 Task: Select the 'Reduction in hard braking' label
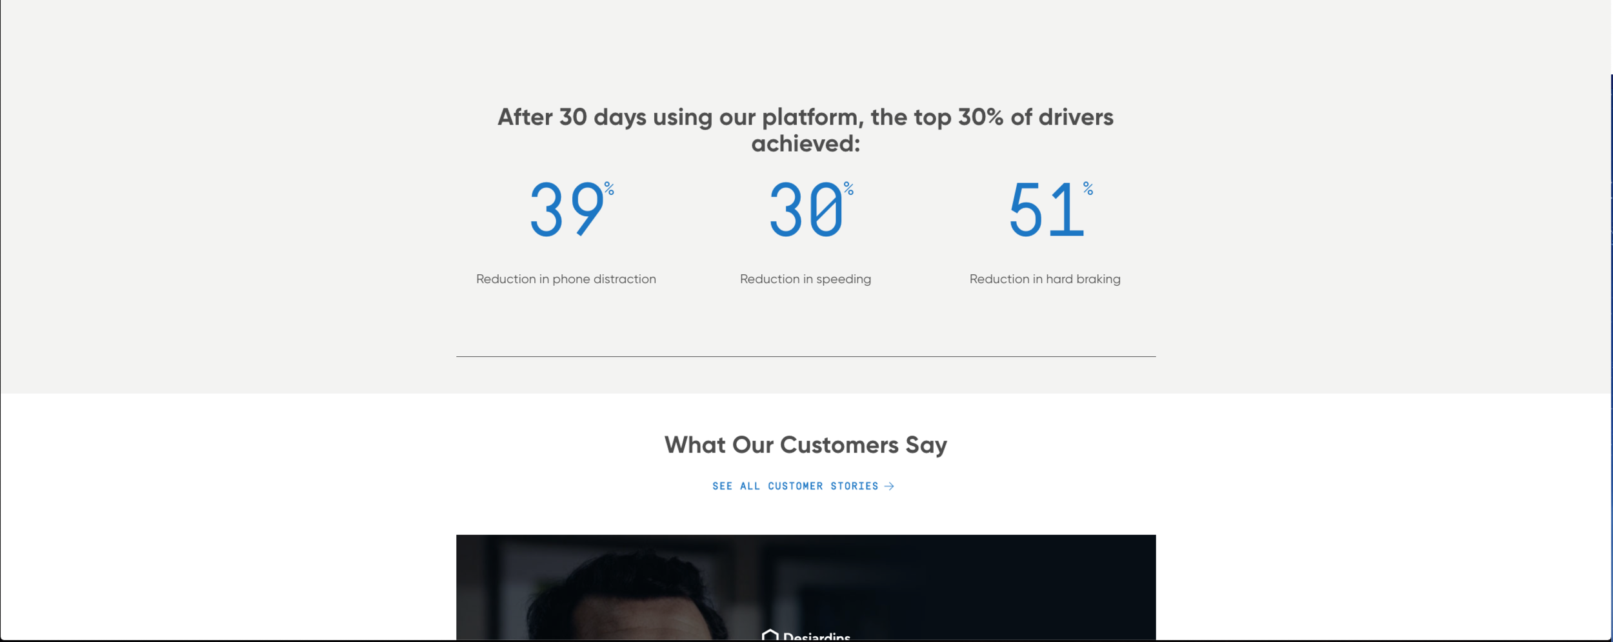1045,279
